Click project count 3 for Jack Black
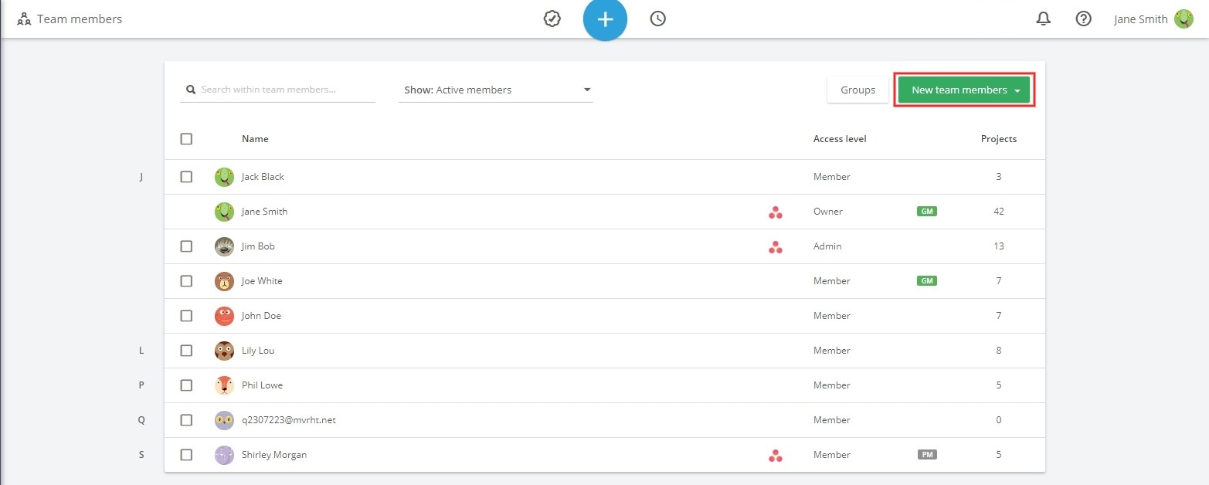The height and width of the screenshot is (485, 1209). point(999,177)
